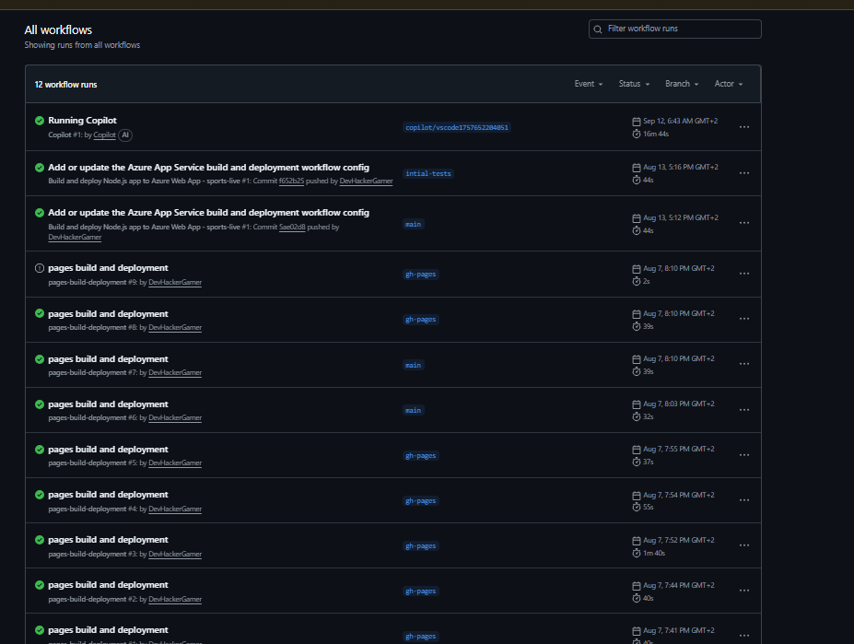Click the success check on pages-build-deployment #8
The image size is (854, 644).
39,313
